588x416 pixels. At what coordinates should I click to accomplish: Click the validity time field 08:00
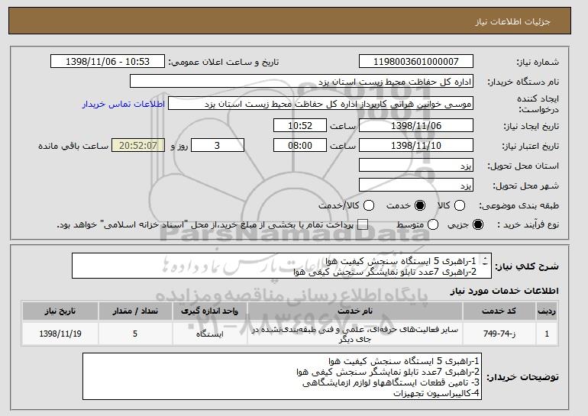[x=300, y=146]
